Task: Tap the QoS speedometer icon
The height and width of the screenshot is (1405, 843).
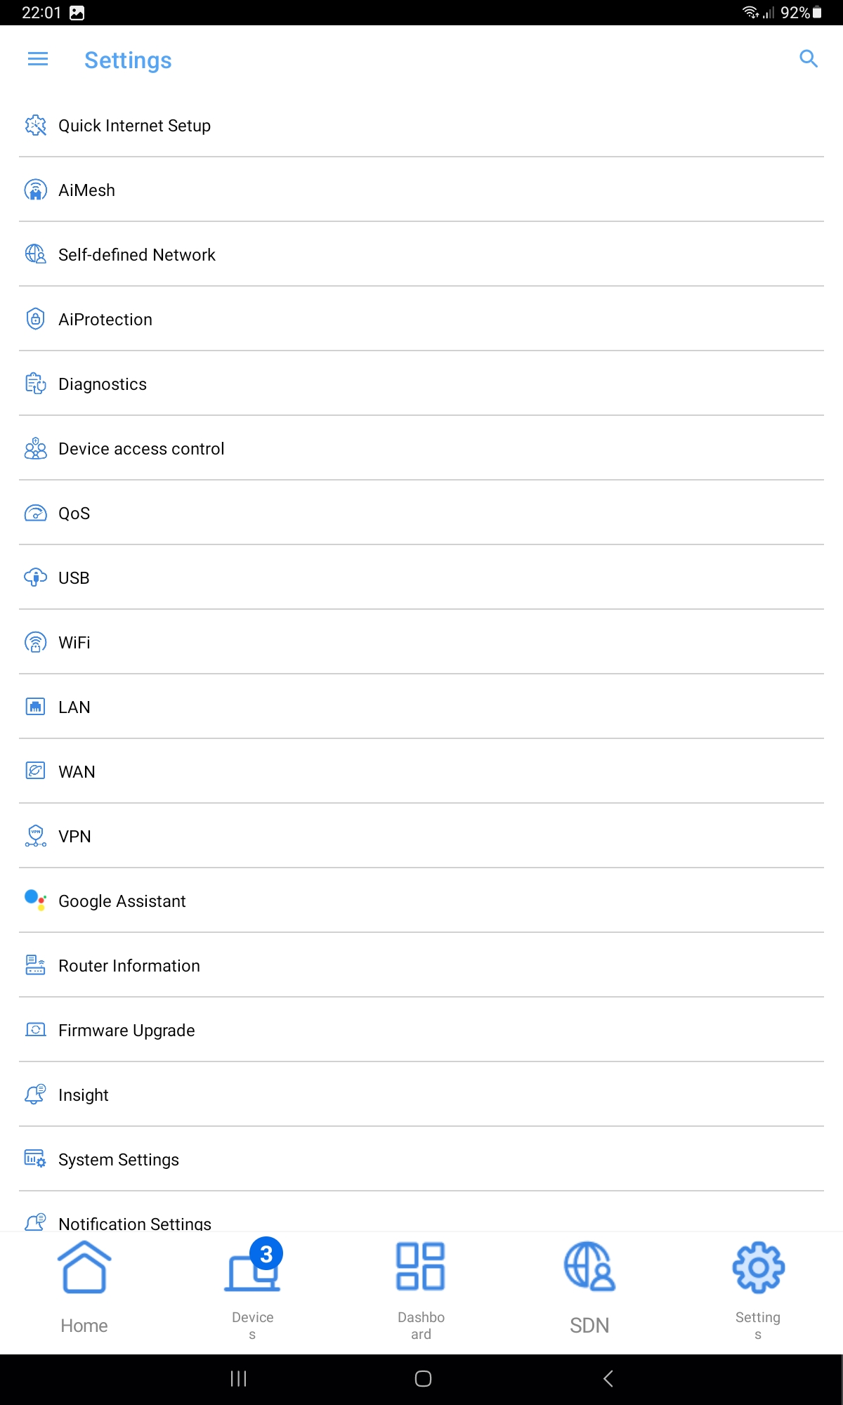Action: [35, 514]
